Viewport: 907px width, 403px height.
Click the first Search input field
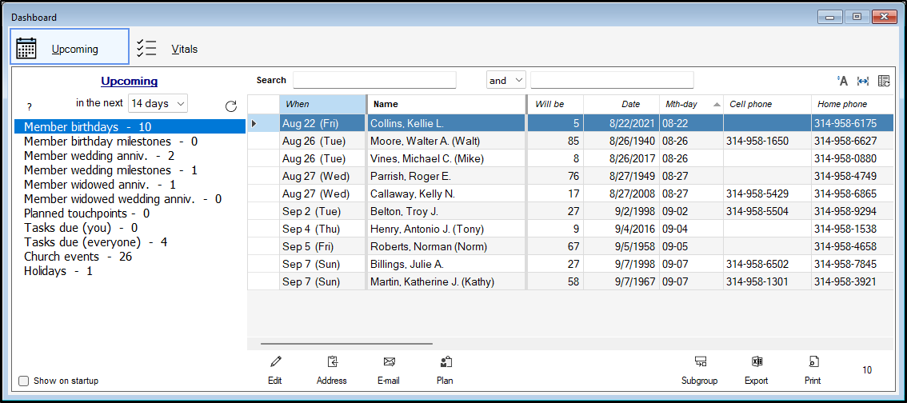(x=374, y=80)
